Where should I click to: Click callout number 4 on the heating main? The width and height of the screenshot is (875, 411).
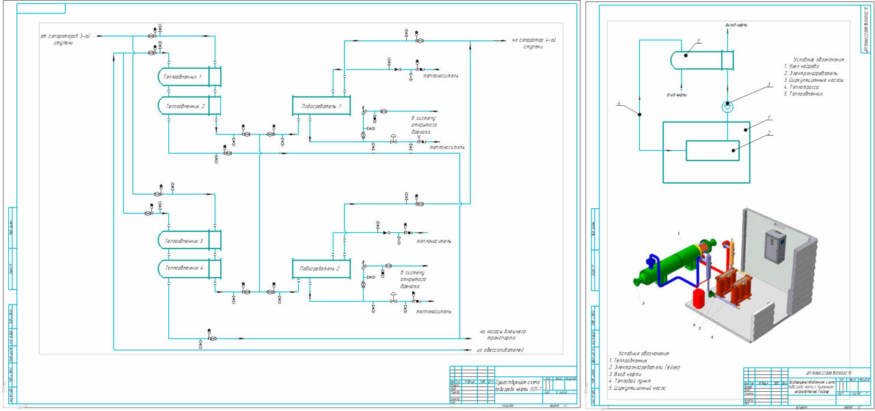(619, 104)
